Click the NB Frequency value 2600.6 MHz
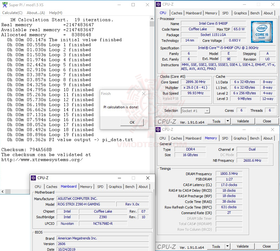 (x=252, y=160)
